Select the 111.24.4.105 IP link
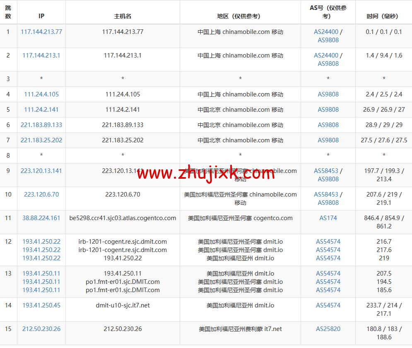The image size is (412, 348). (x=41, y=94)
